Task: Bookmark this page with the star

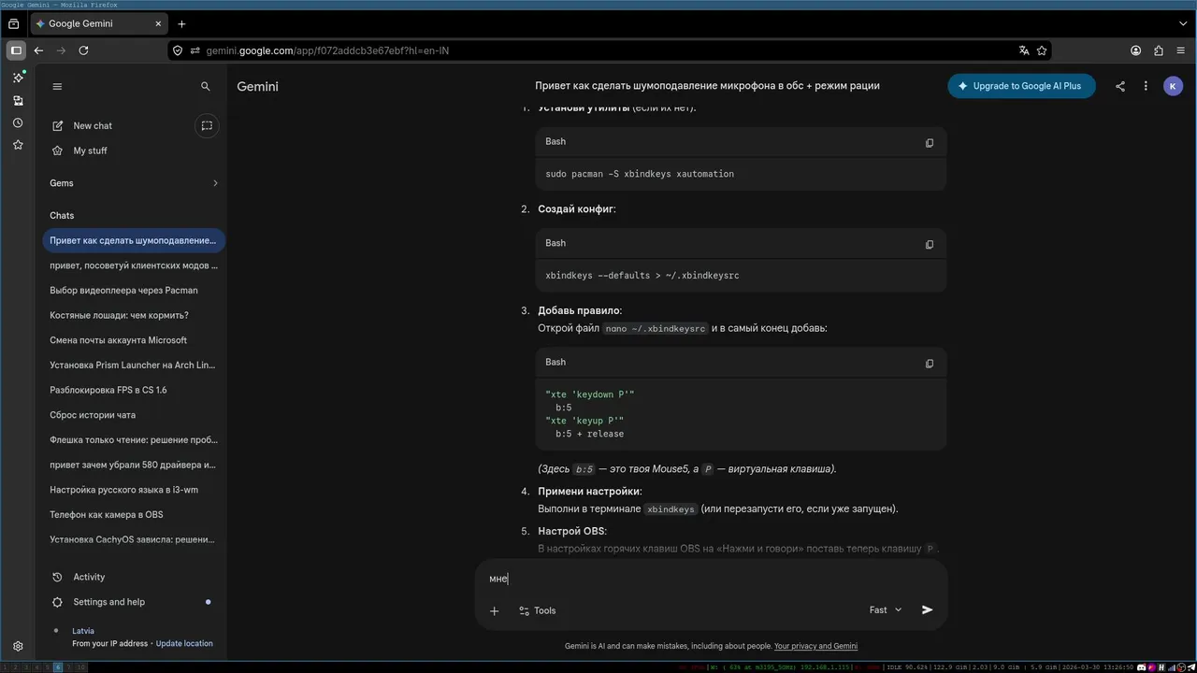Action: click(x=1042, y=50)
